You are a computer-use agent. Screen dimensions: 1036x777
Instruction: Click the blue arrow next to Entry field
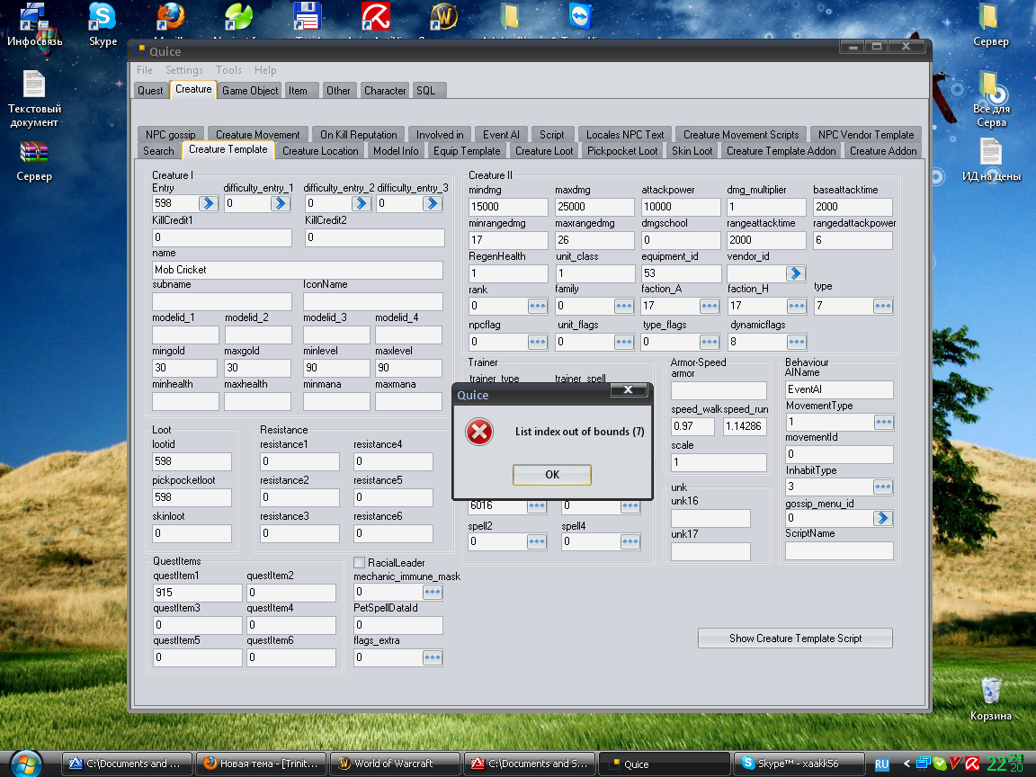click(x=209, y=203)
